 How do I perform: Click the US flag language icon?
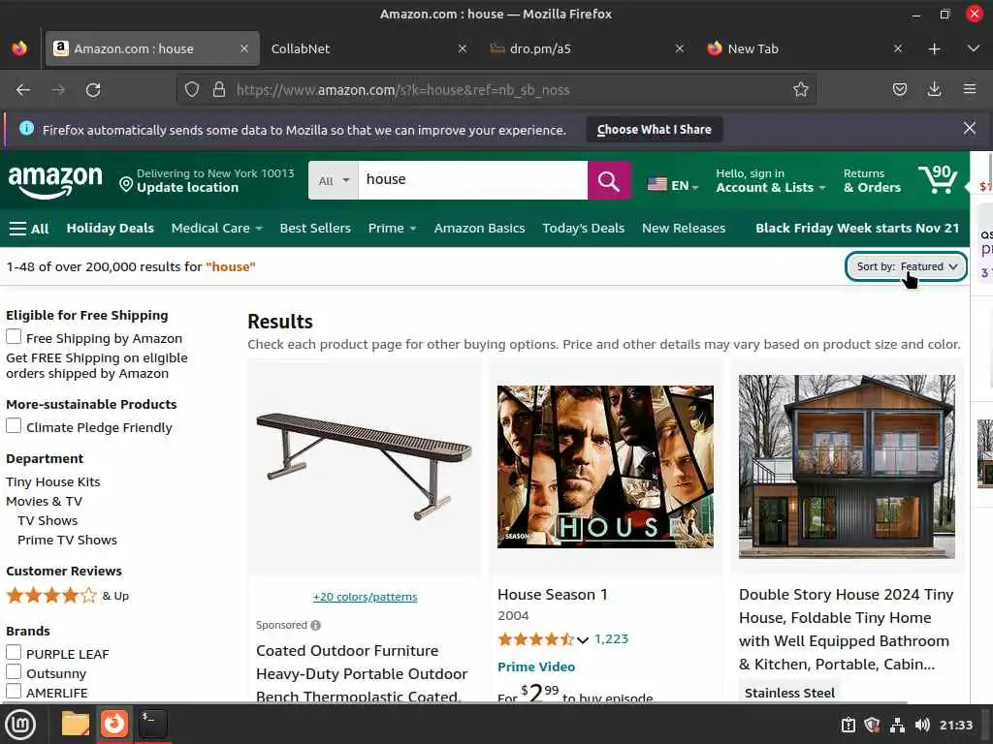[x=657, y=185]
